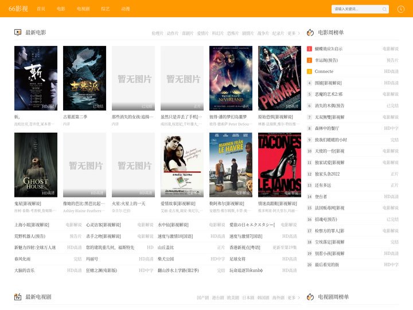
Task: Open rank 1 蝴蝶效应3:启示
Action: click(329, 49)
